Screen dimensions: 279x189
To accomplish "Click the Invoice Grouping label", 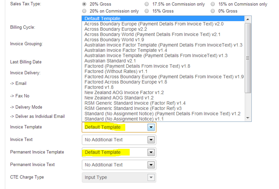I will (x=26, y=44).
